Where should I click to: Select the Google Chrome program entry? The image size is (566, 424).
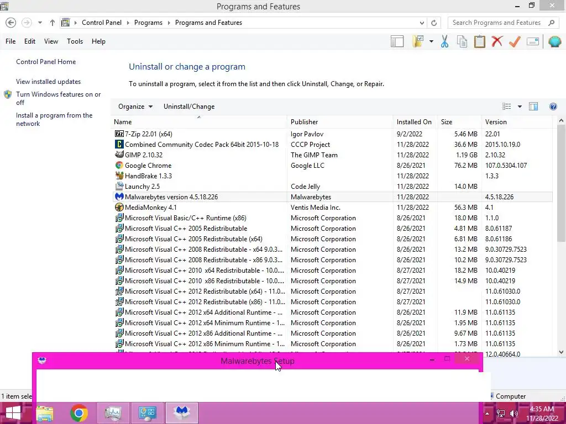pos(332,165)
